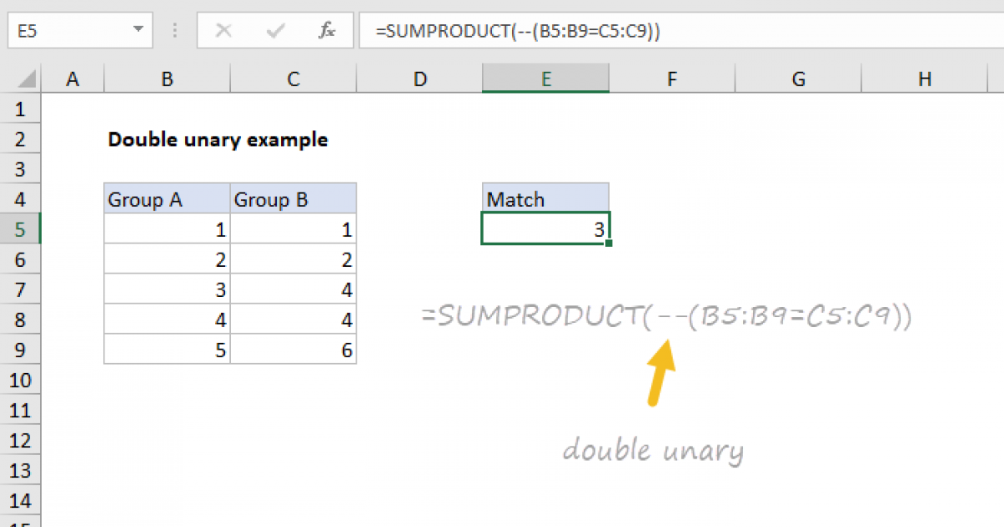Screen dimensions: 1004x527
Task: Select cell C7 with value 4
Action: [294, 289]
